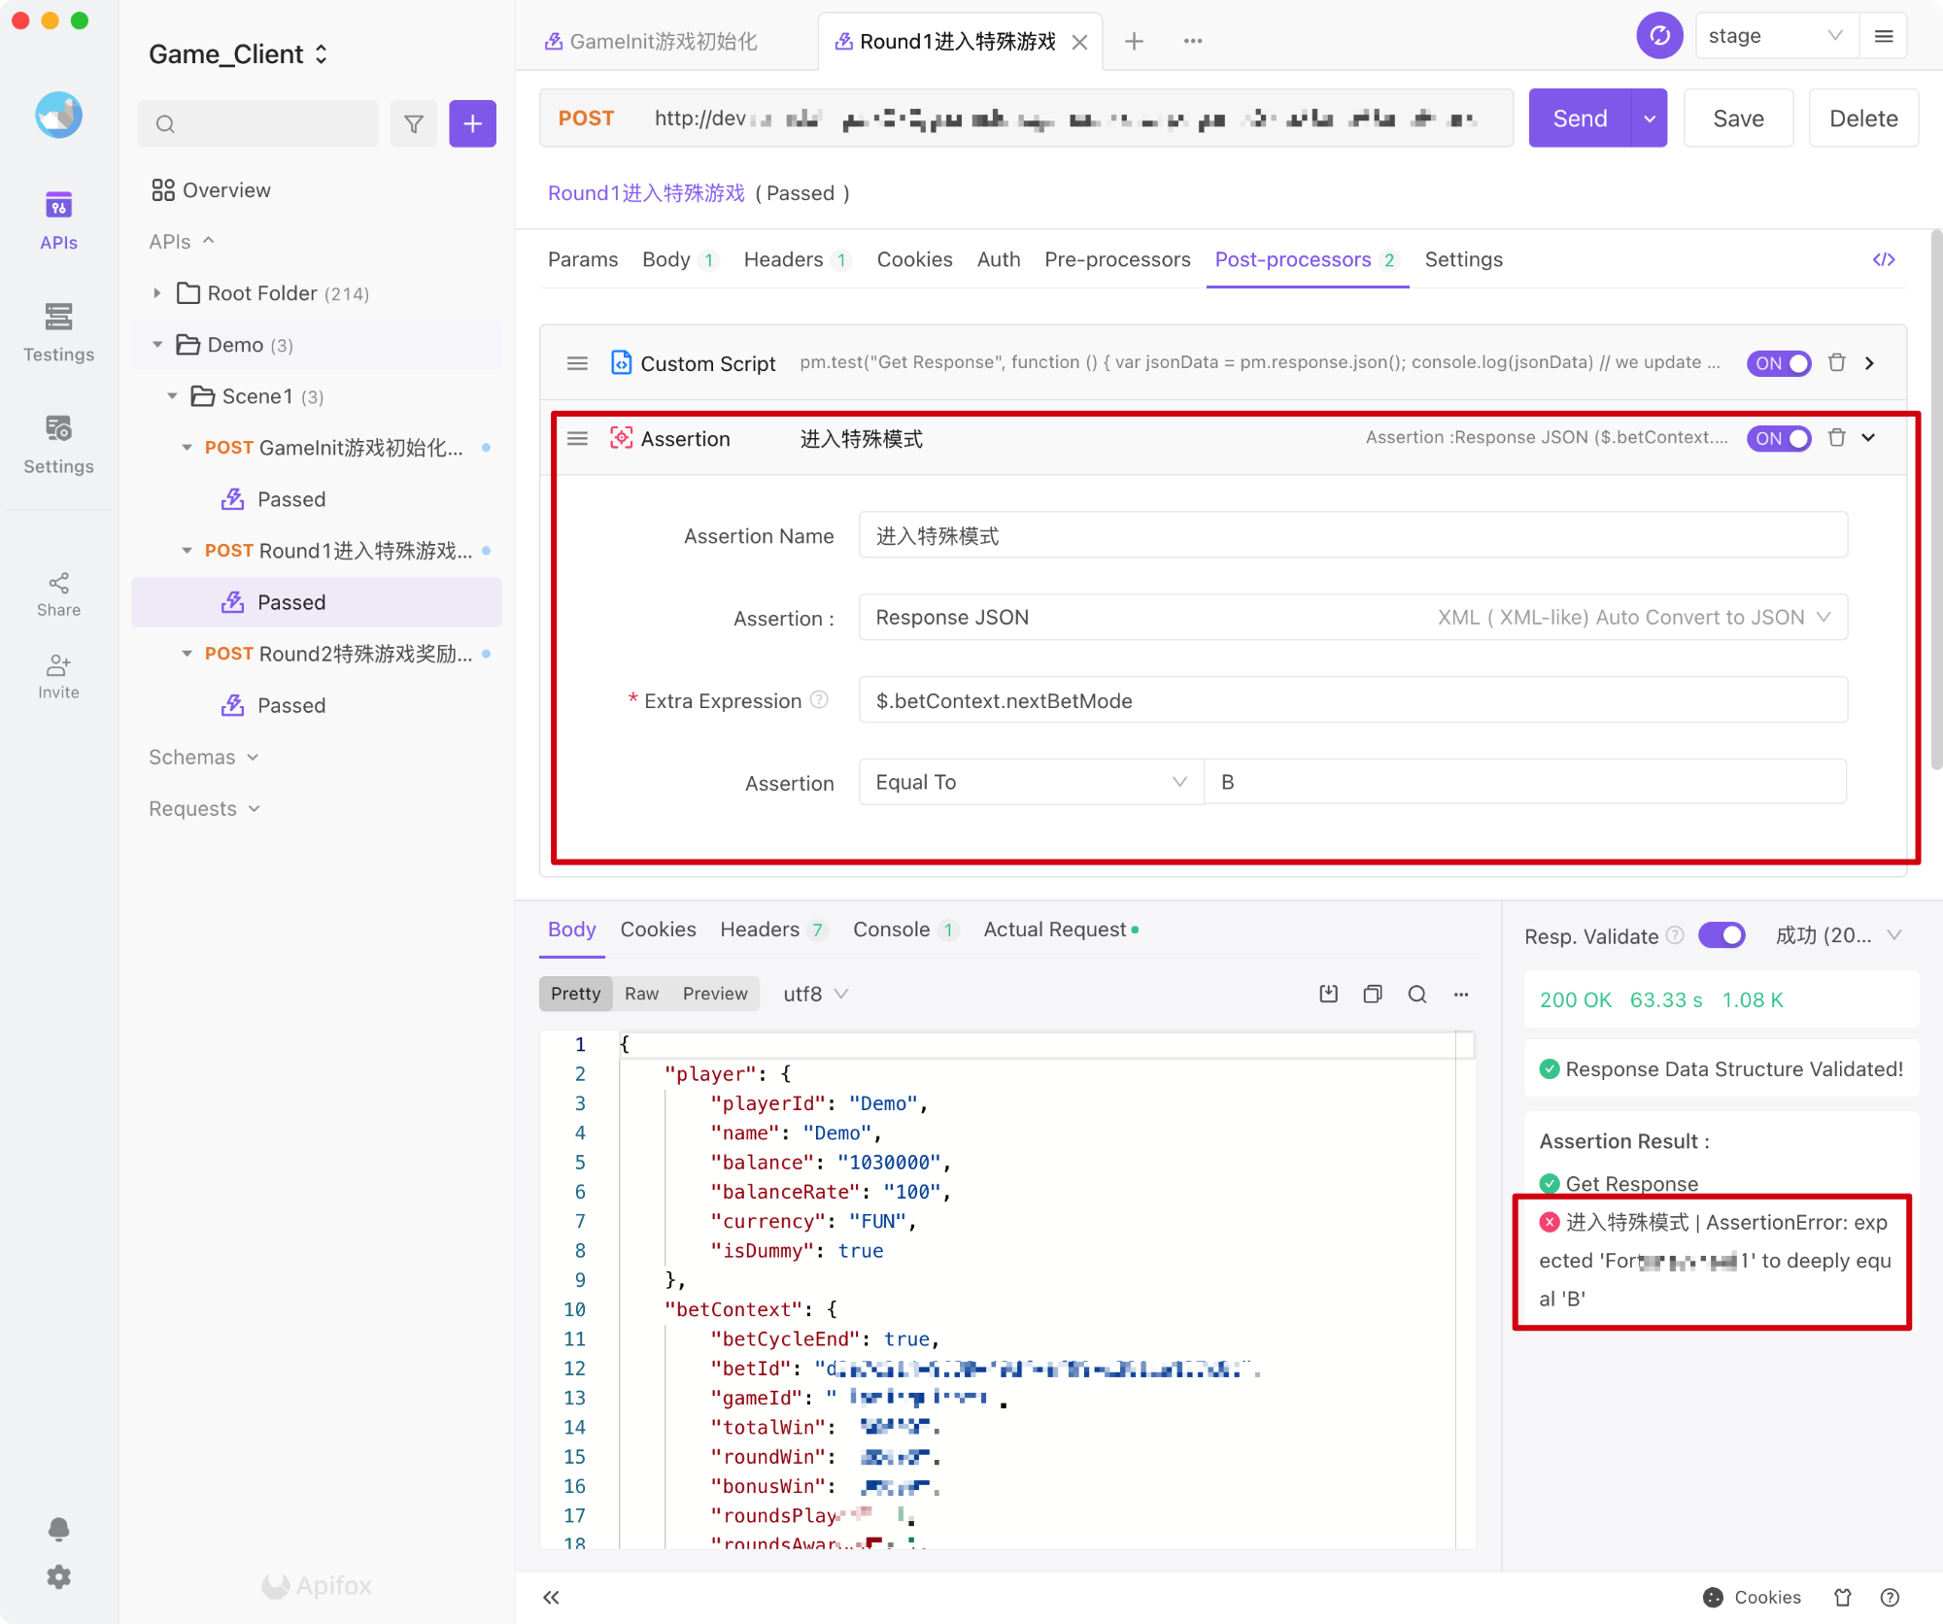Turn off the Assertion ON switch
1943x1624 pixels.
[1779, 438]
